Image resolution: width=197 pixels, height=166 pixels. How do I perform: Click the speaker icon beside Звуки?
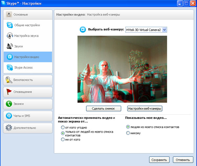click(10, 46)
